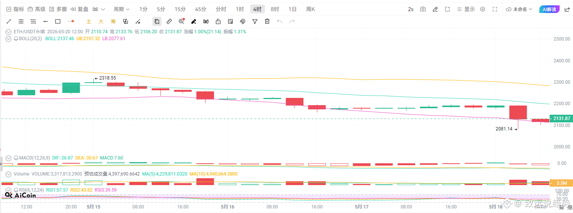Select the 4时 timeframe tab
The height and width of the screenshot is (213, 573).
[258, 9]
